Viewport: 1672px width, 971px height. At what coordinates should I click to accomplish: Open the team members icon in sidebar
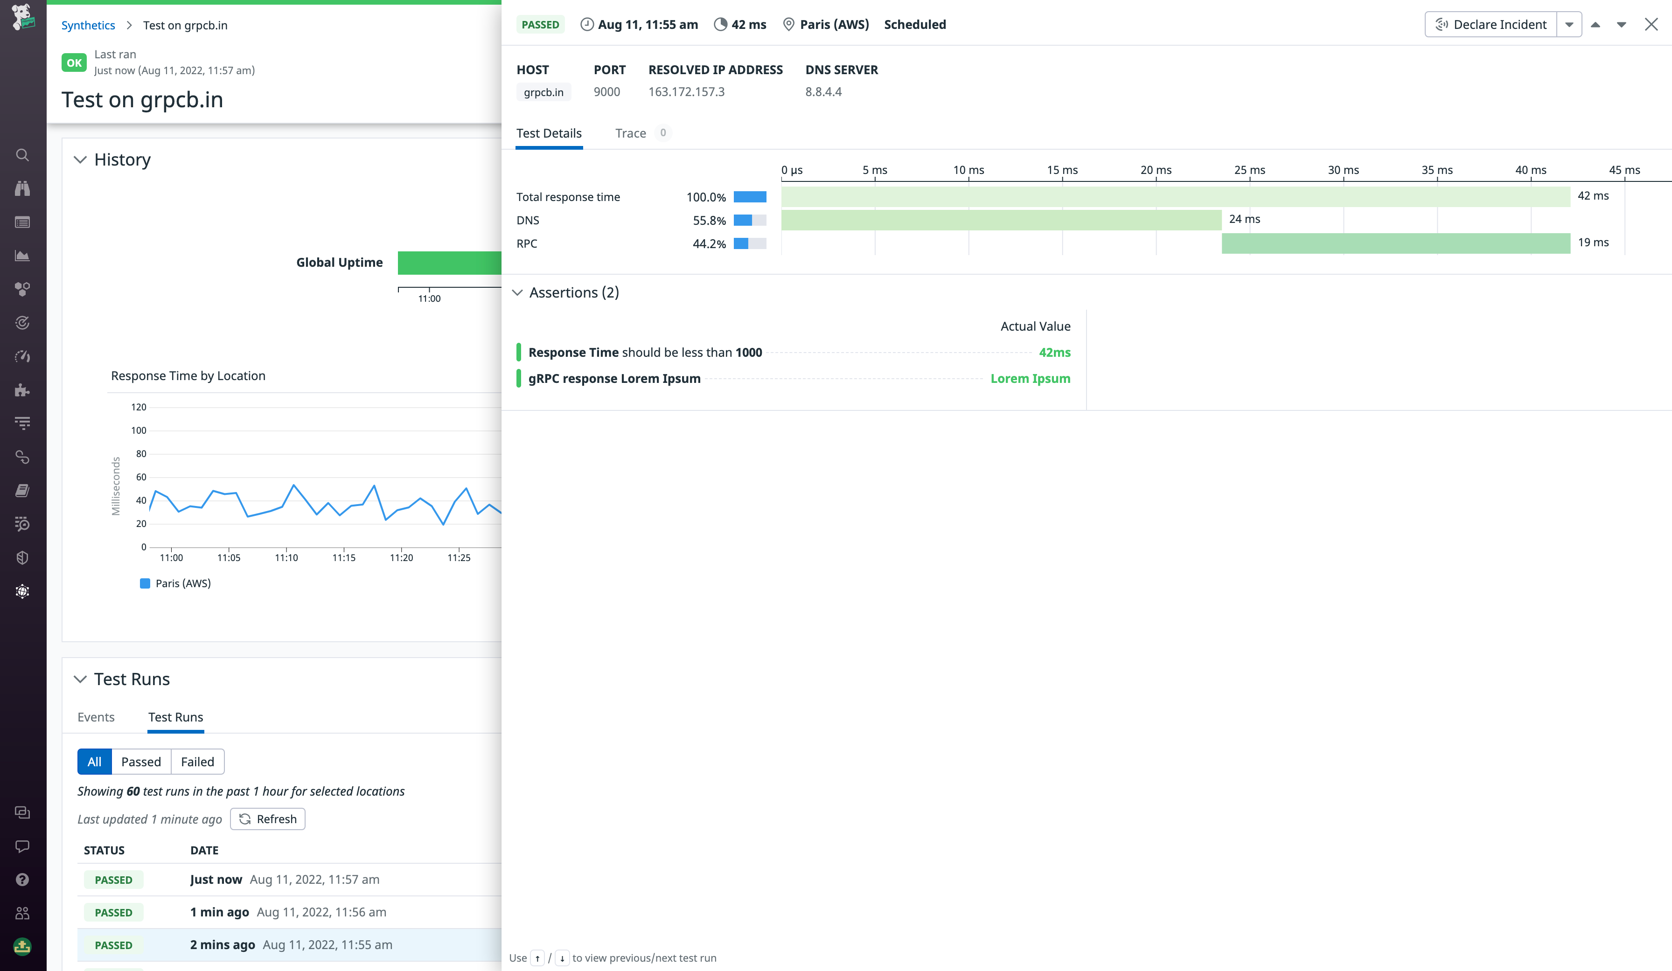tap(22, 913)
